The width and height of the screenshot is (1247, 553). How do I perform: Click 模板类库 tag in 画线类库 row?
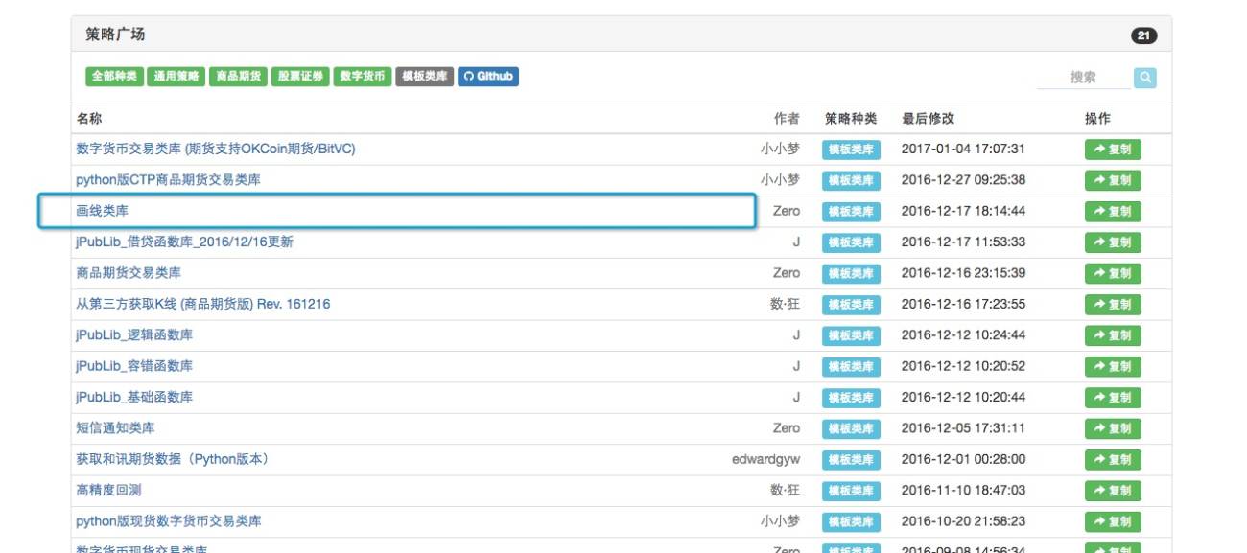851,212
